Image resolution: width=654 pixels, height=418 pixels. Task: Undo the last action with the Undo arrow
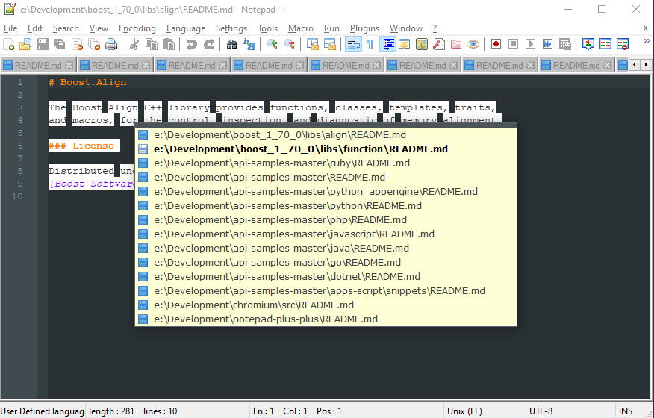click(x=191, y=44)
